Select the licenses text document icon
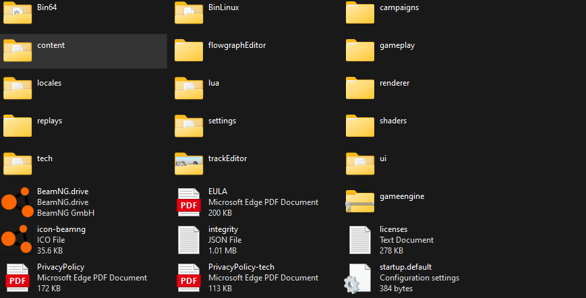 click(360, 240)
